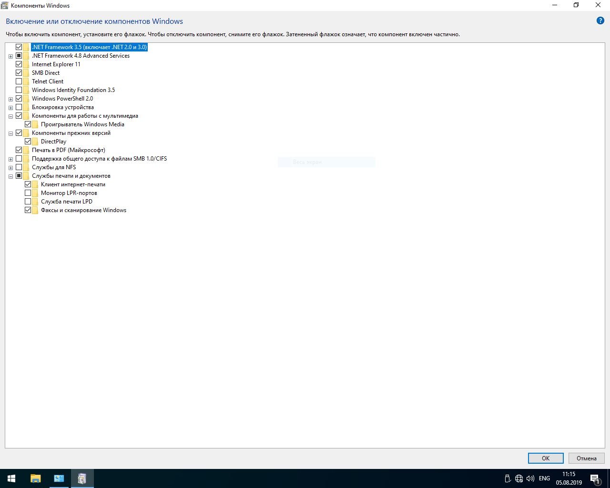Select the SMB Direct tree item
610x488 pixels.
[x=46, y=73]
